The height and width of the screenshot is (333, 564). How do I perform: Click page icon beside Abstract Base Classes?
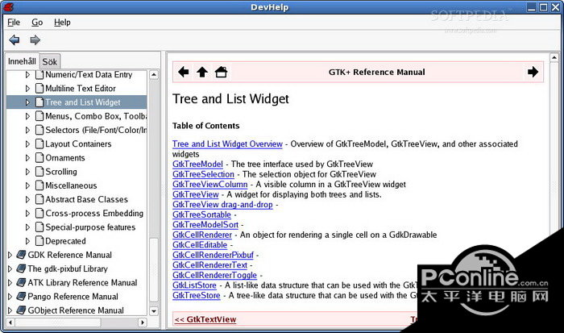(x=39, y=199)
